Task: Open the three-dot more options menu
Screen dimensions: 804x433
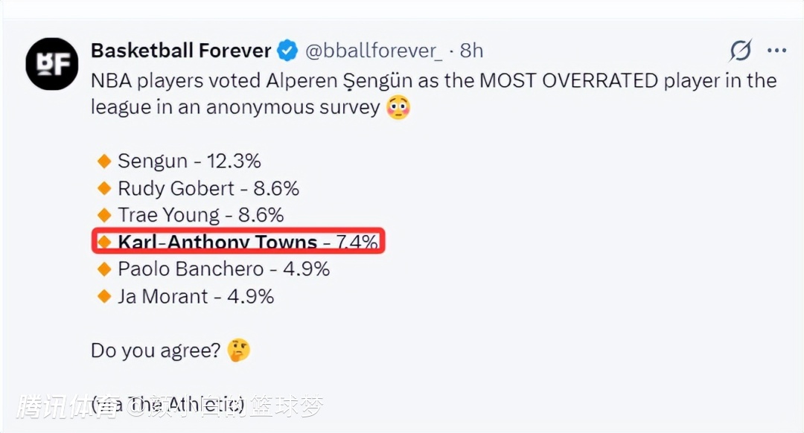Action: [x=776, y=50]
